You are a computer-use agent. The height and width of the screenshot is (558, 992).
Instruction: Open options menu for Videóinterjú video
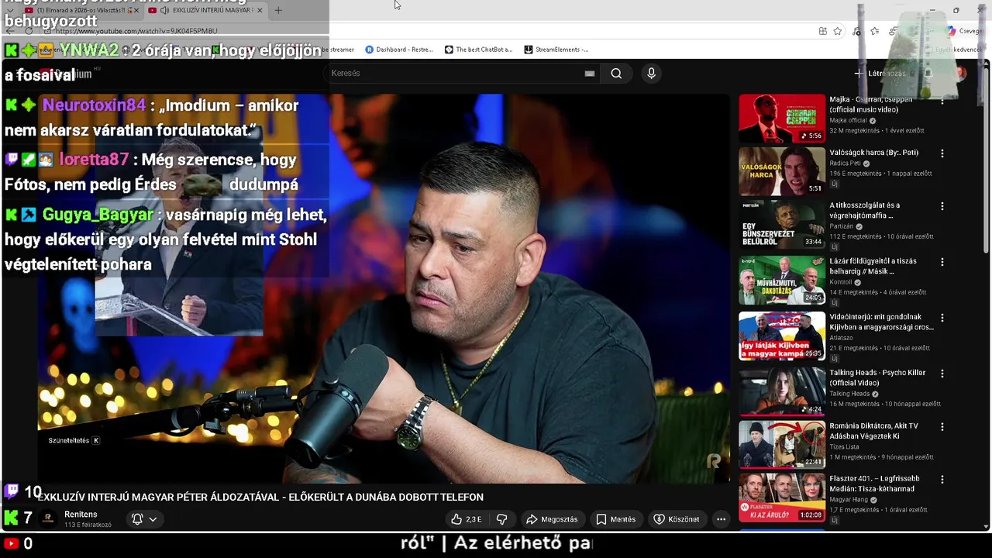[x=942, y=318]
